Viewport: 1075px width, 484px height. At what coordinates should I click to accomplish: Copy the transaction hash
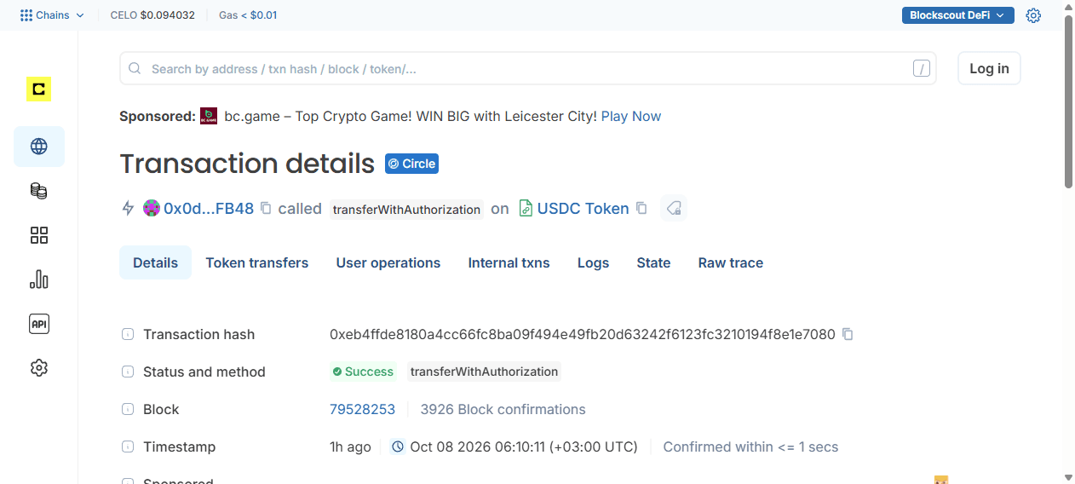click(x=848, y=334)
